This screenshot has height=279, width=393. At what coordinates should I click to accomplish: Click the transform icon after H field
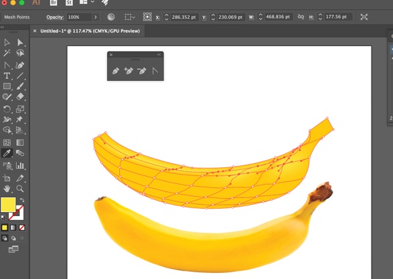pos(364,17)
